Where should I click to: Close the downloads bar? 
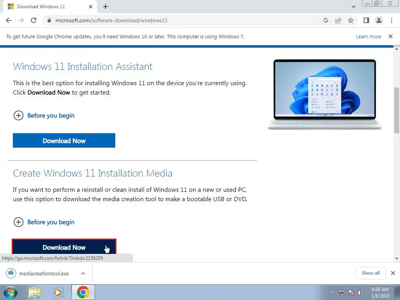(x=393, y=273)
